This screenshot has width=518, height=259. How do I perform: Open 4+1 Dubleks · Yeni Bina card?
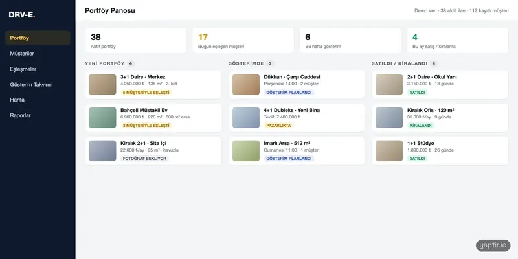pyautogui.click(x=297, y=118)
